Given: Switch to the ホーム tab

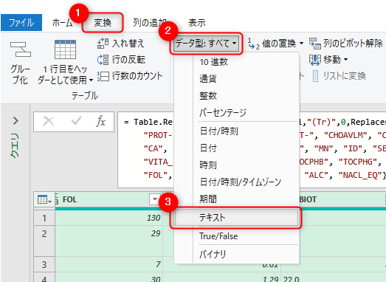Looking at the screenshot, I should tap(63, 23).
